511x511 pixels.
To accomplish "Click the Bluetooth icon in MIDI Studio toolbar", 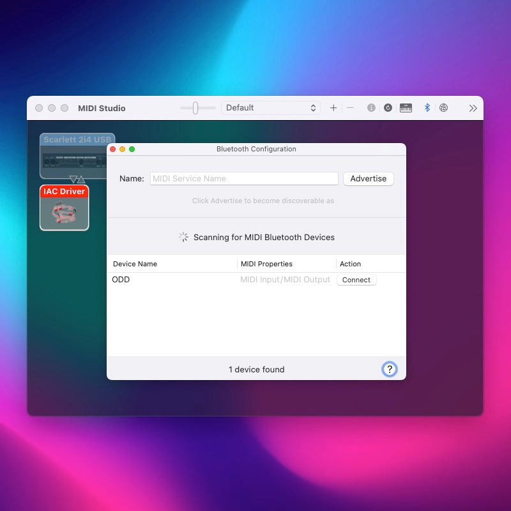I will point(427,108).
